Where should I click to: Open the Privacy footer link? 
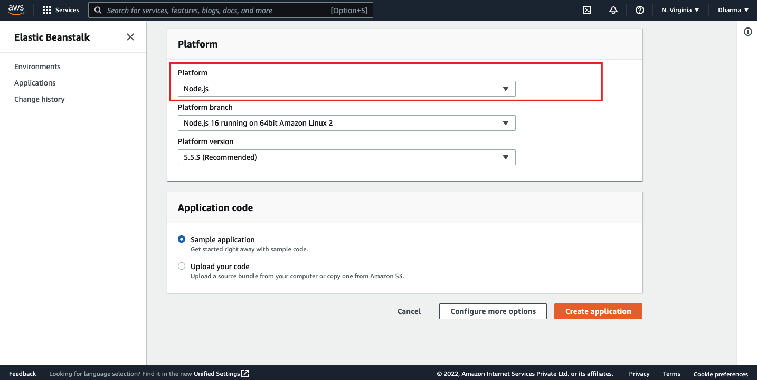click(639, 374)
